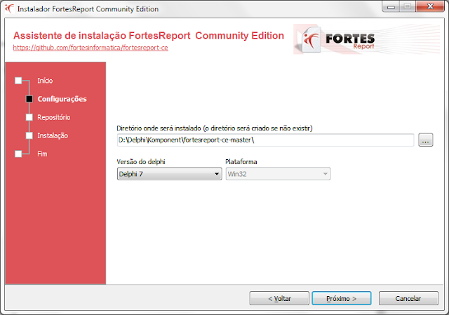449x315 pixels.
Task: Continue with the Próximo button
Action: click(342, 298)
